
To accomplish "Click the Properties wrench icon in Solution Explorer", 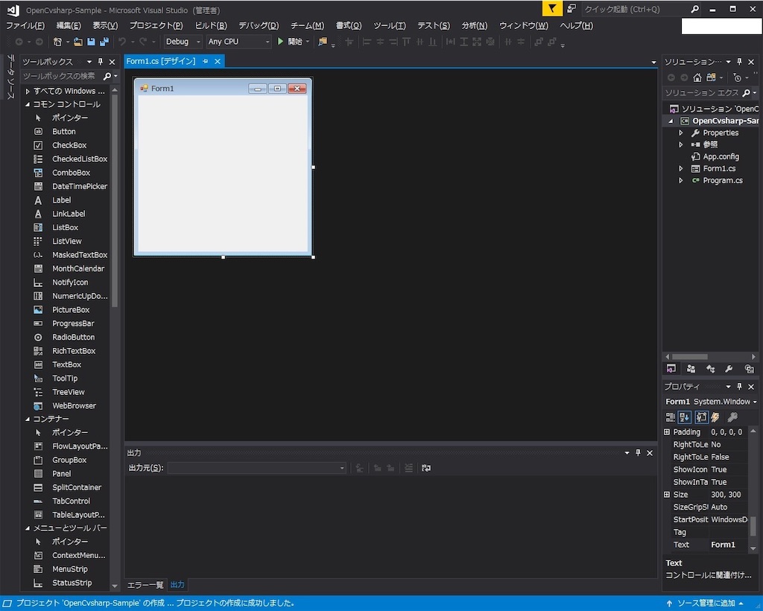I will [729, 370].
